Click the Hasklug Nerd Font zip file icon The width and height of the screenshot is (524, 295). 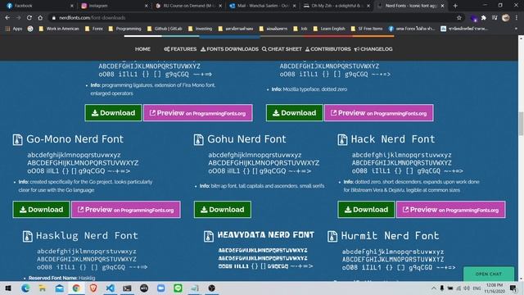(27, 236)
